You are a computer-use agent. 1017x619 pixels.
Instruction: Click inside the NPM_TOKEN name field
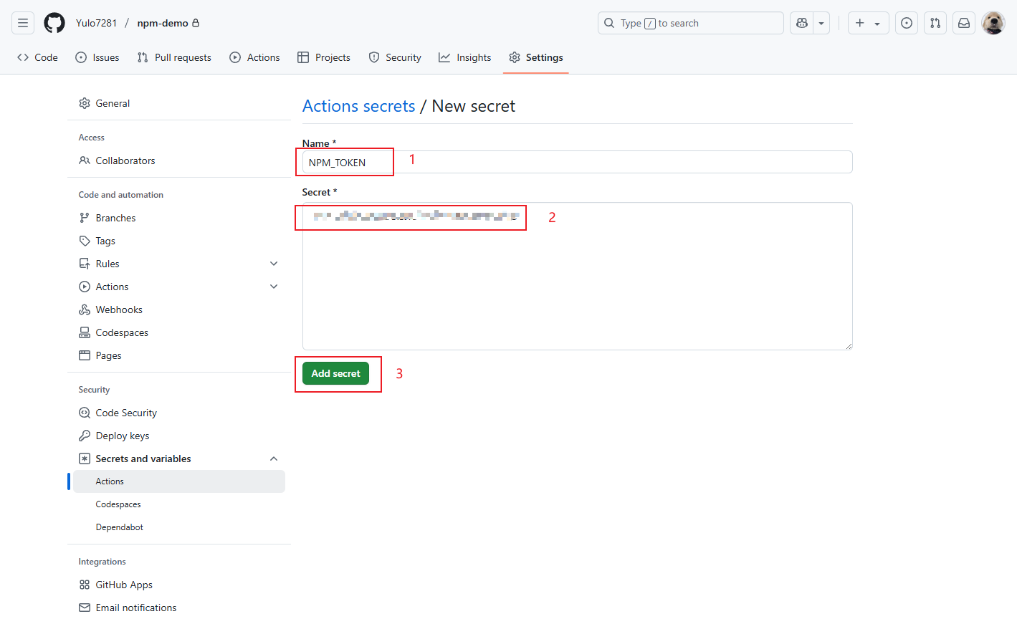coord(344,162)
